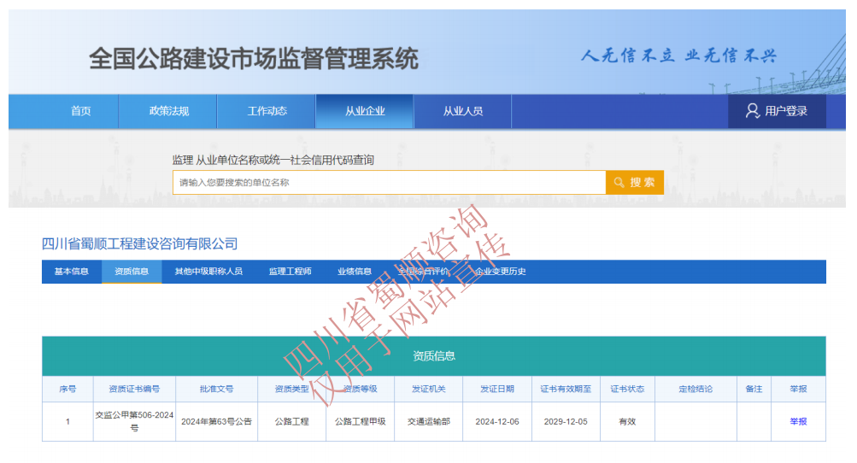Click the magnifier icon in the search button
The height and width of the screenshot is (463, 857).
point(619,183)
